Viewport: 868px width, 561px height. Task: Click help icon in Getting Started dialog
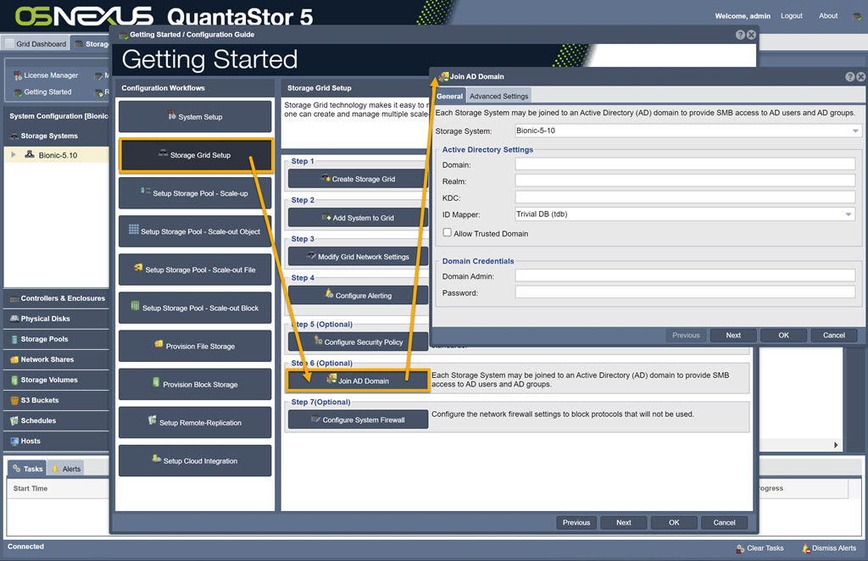[740, 35]
